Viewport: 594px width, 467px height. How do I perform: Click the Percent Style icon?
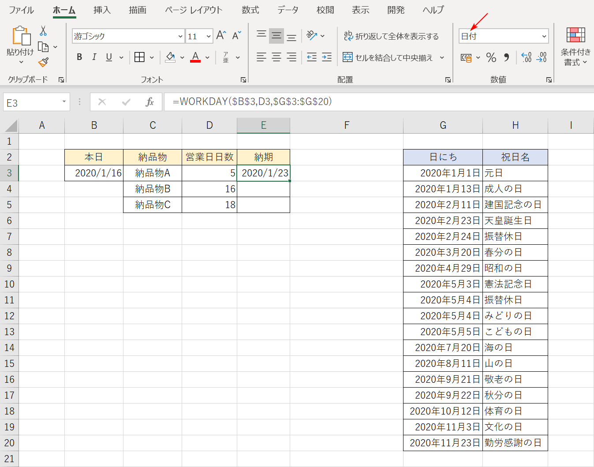click(491, 57)
